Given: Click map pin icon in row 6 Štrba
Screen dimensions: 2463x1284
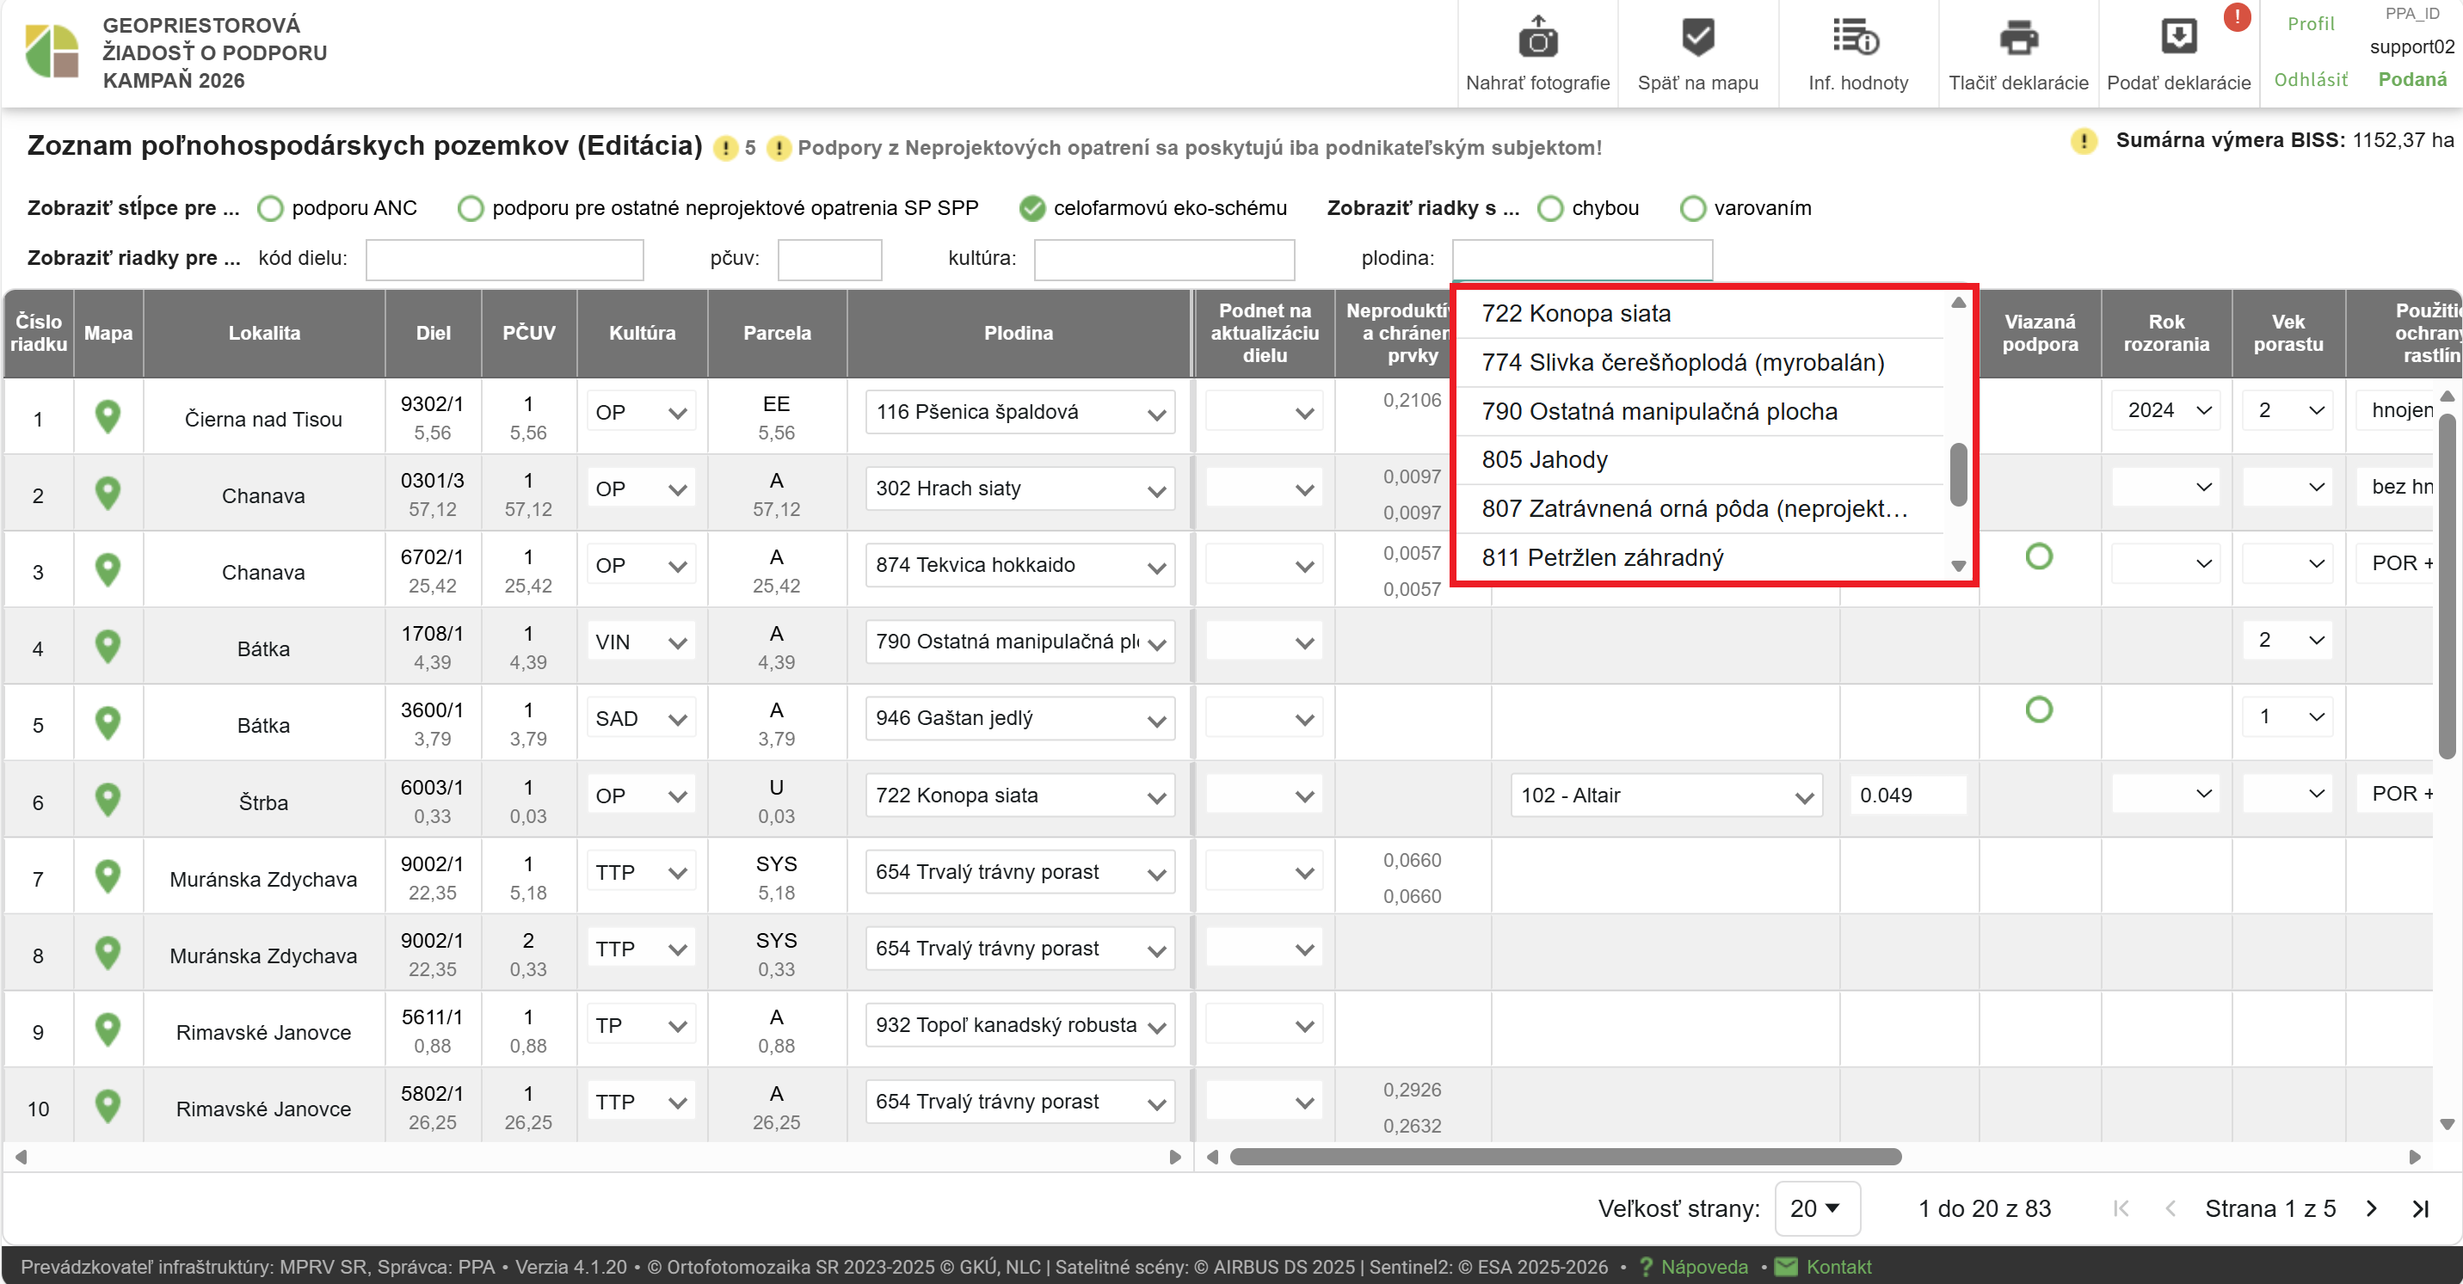Looking at the screenshot, I should tap(108, 800).
